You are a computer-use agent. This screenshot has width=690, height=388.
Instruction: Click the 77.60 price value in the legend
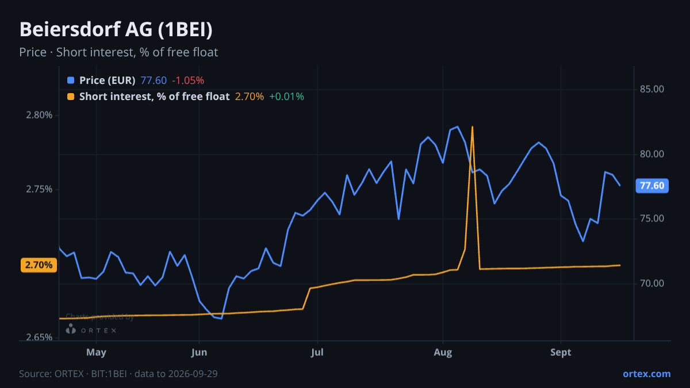154,80
